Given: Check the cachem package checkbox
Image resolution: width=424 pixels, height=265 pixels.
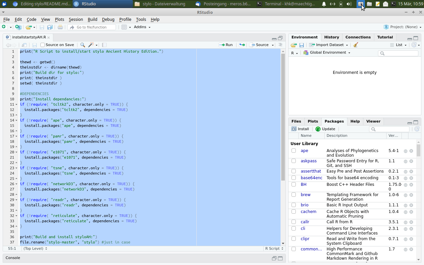Looking at the screenshot, I should [x=293, y=212].
